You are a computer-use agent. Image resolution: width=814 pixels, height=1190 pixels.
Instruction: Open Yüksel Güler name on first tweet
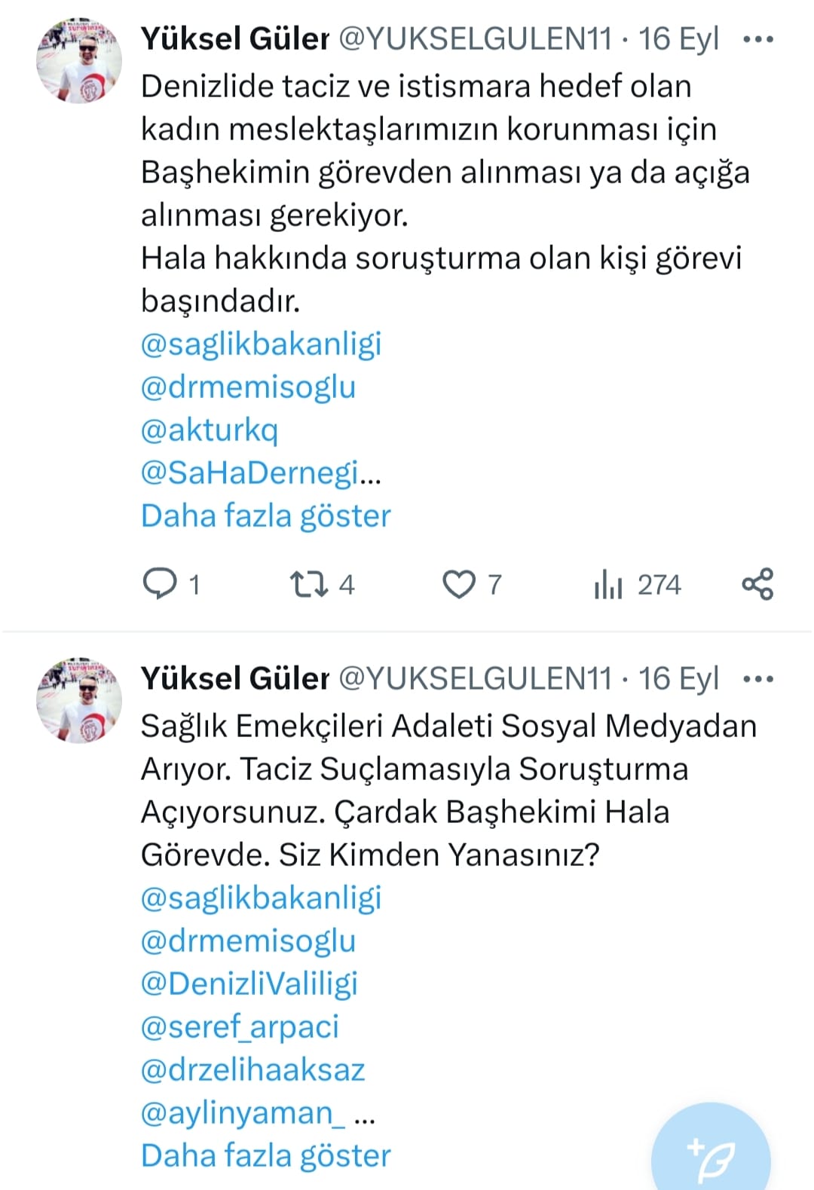click(x=235, y=39)
